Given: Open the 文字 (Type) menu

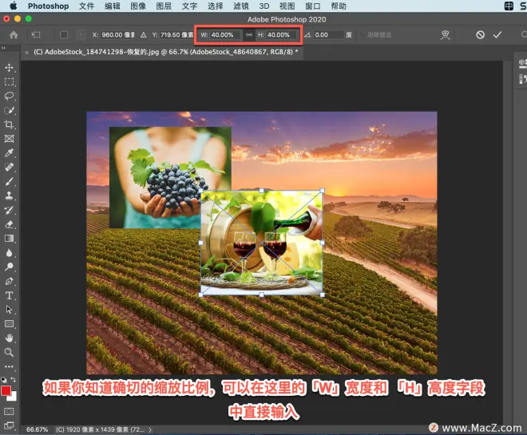Looking at the screenshot, I should pos(189,6).
